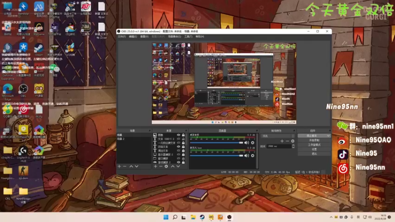The image size is (395, 222).
Task: Add a new source with the plus icon
Action: click(x=156, y=166)
